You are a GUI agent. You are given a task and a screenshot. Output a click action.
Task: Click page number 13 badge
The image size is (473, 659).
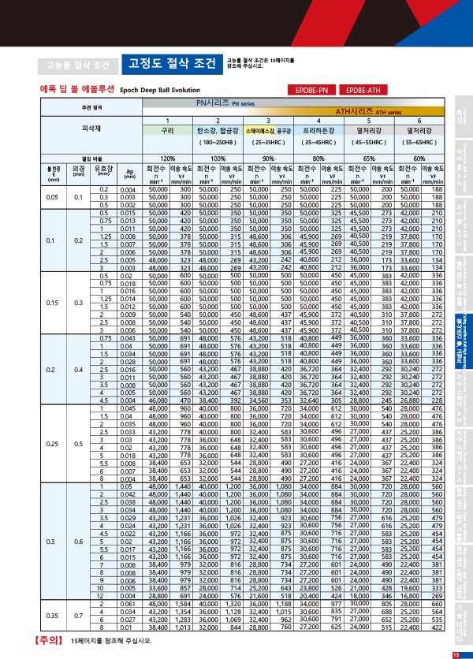coord(456,655)
